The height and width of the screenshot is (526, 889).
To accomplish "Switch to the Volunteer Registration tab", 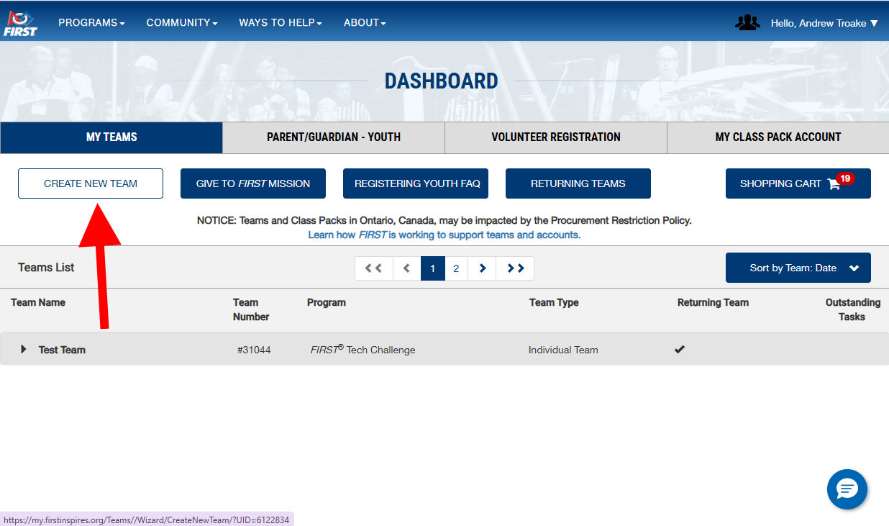I will click(556, 137).
